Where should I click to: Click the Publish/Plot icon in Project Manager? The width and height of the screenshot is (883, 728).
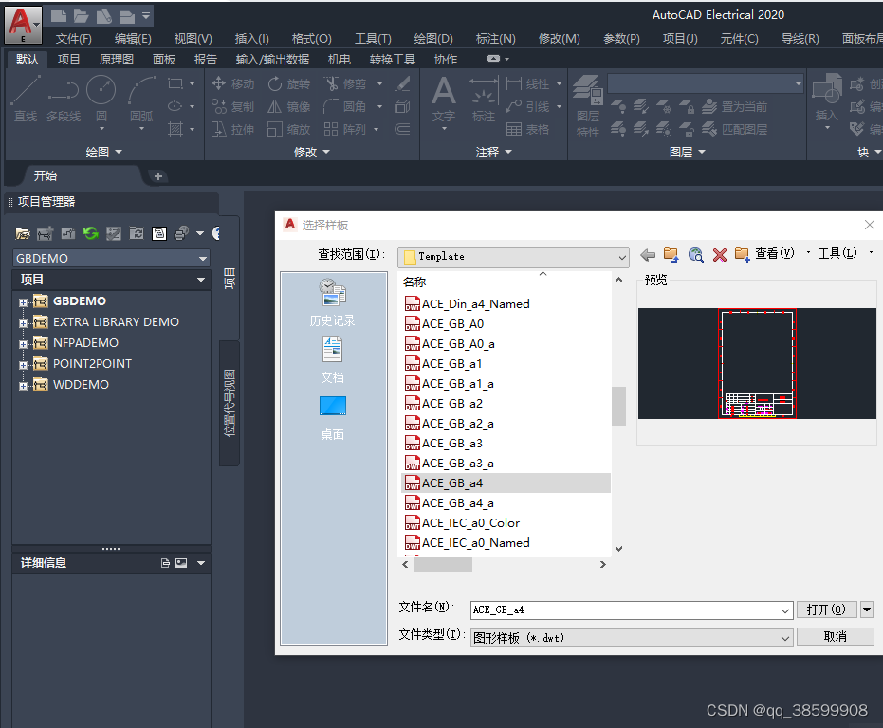tap(181, 233)
